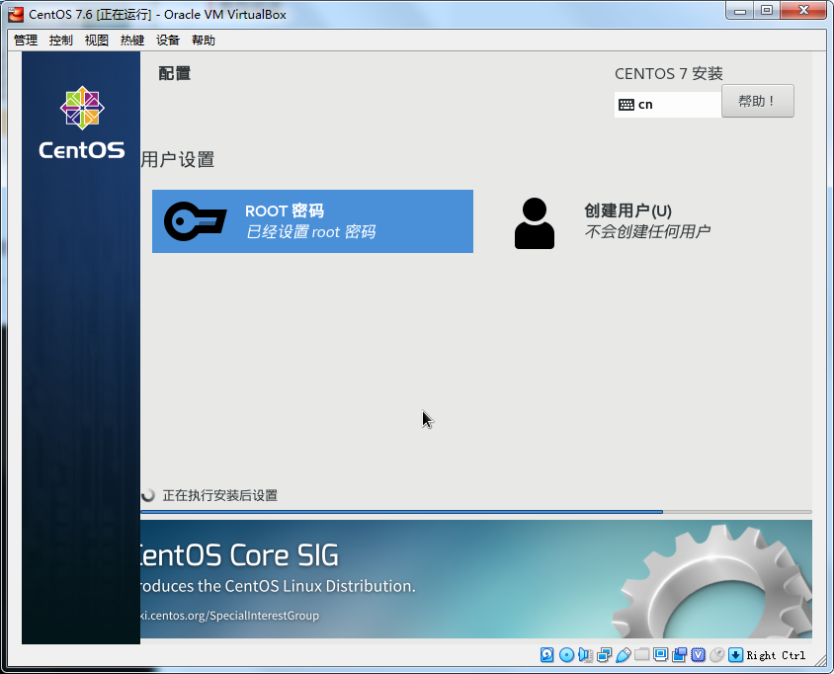Open the 控制 menu
834x674 pixels.
click(x=61, y=41)
